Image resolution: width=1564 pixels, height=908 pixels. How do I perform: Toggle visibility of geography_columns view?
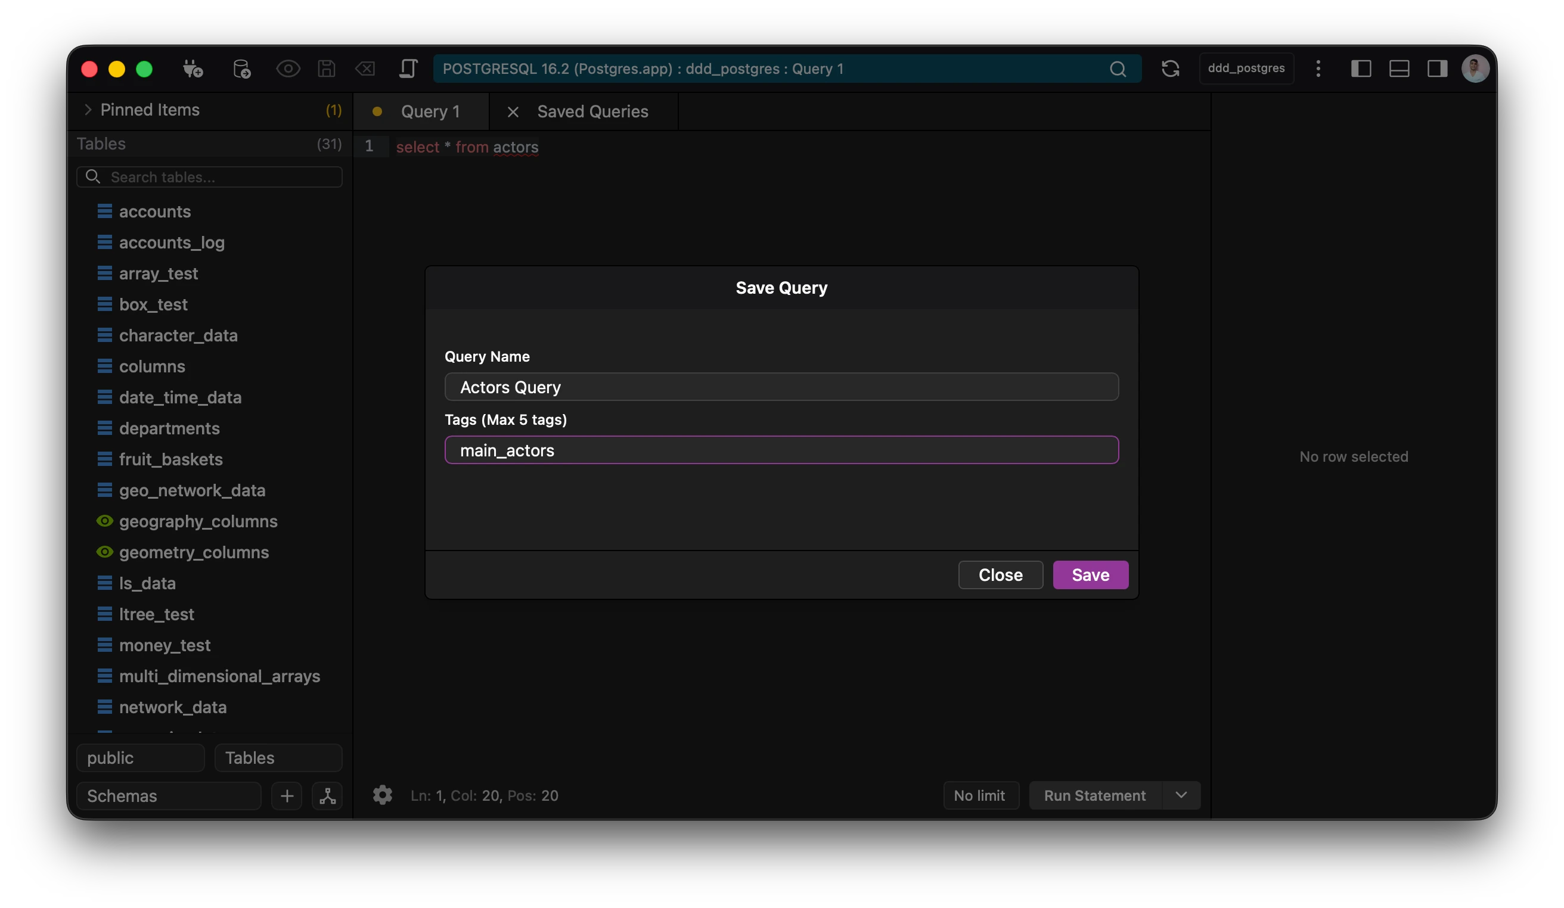[104, 521]
